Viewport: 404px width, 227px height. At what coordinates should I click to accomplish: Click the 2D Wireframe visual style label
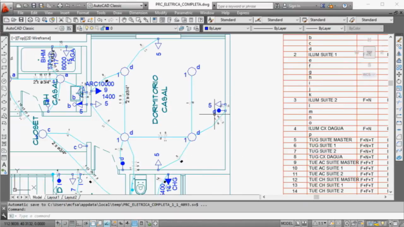tap(38, 38)
